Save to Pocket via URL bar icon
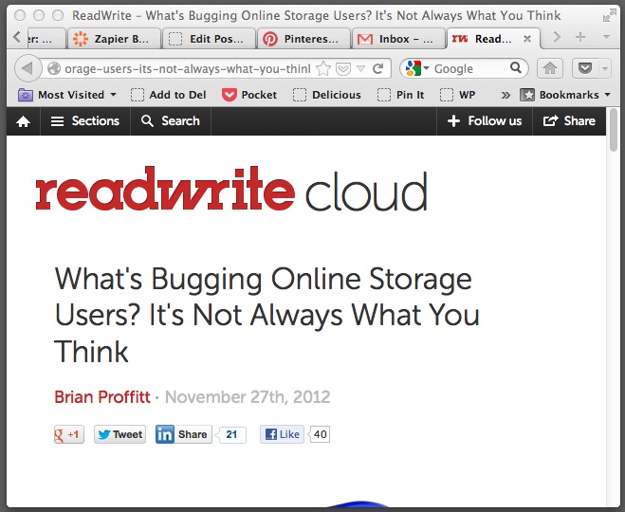Screen dimensions: 625x512 [343, 69]
